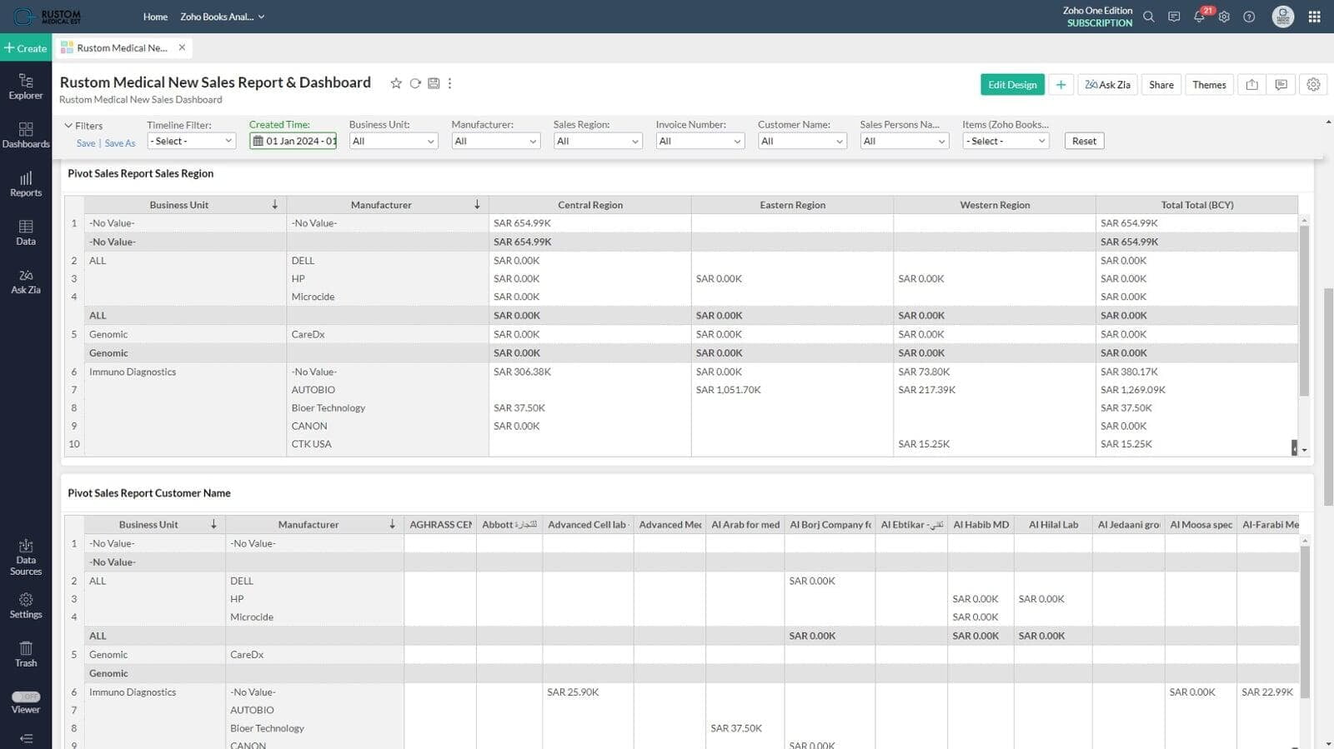Click the Sales Region pivot vertical scrollbar
Screen dimensions: 1334x749
[x=1304, y=310]
